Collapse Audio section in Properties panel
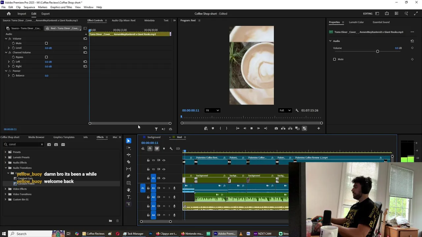422x237 pixels. 330,41
